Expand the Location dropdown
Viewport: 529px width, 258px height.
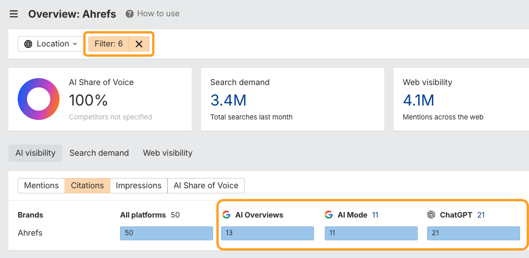51,44
